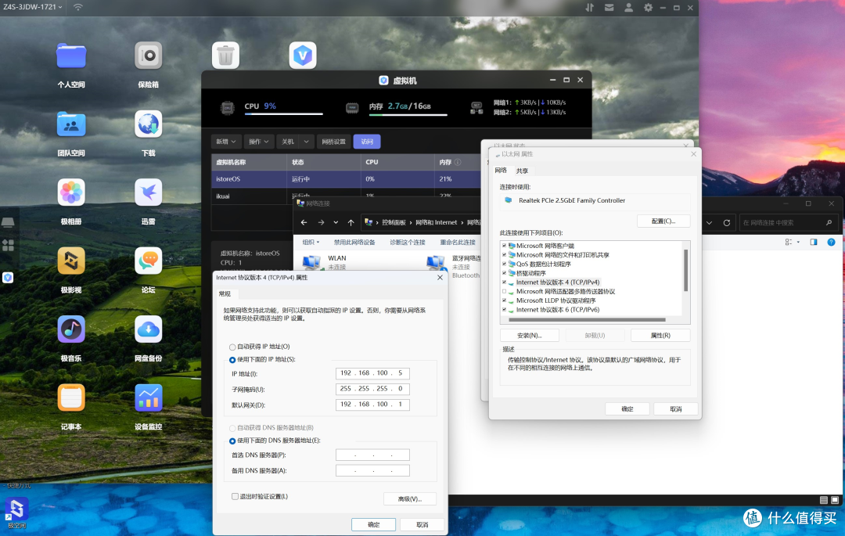
Task: Confirm IPv4 dialog with 确定
Action: pos(373,525)
